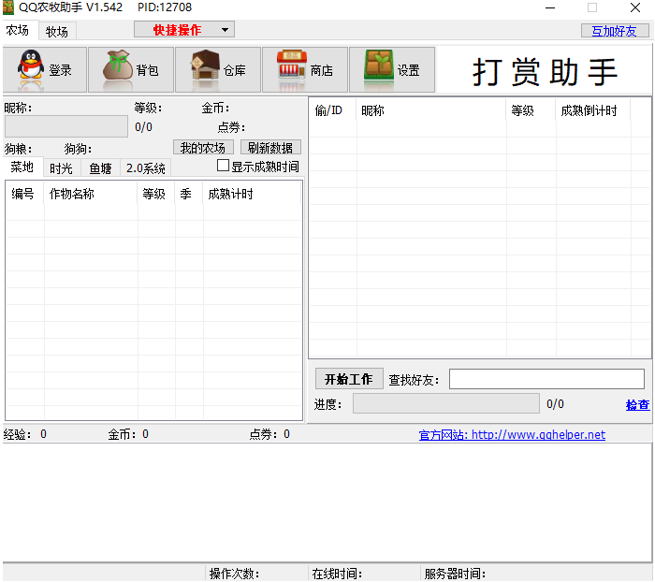Screen dimensions: 655x582
Task: Click the QQ penguin login icon
Action: pos(31,69)
